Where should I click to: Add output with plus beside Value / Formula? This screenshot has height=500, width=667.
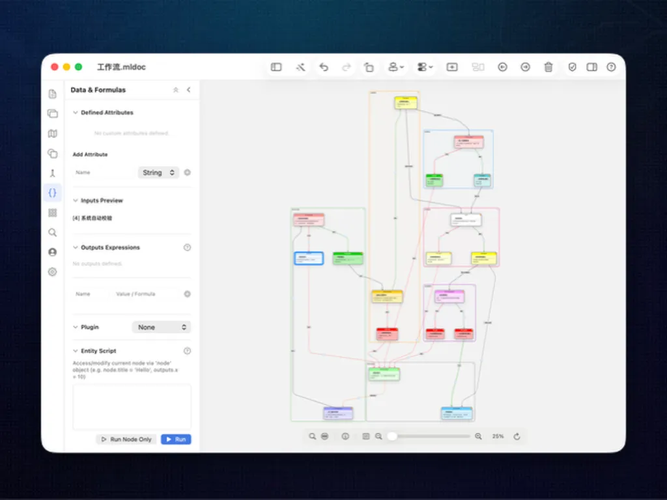[187, 294]
